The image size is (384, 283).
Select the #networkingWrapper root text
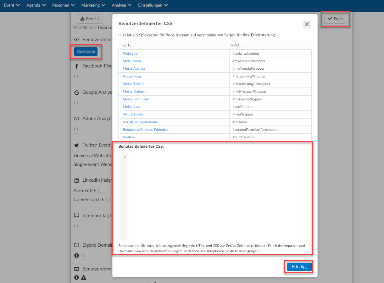click(x=249, y=76)
